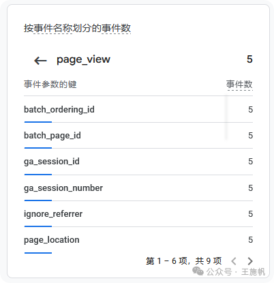The width and height of the screenshot is (274, 283).
Task: Go to next page of parameters
Action: click(x=250, y=261)
